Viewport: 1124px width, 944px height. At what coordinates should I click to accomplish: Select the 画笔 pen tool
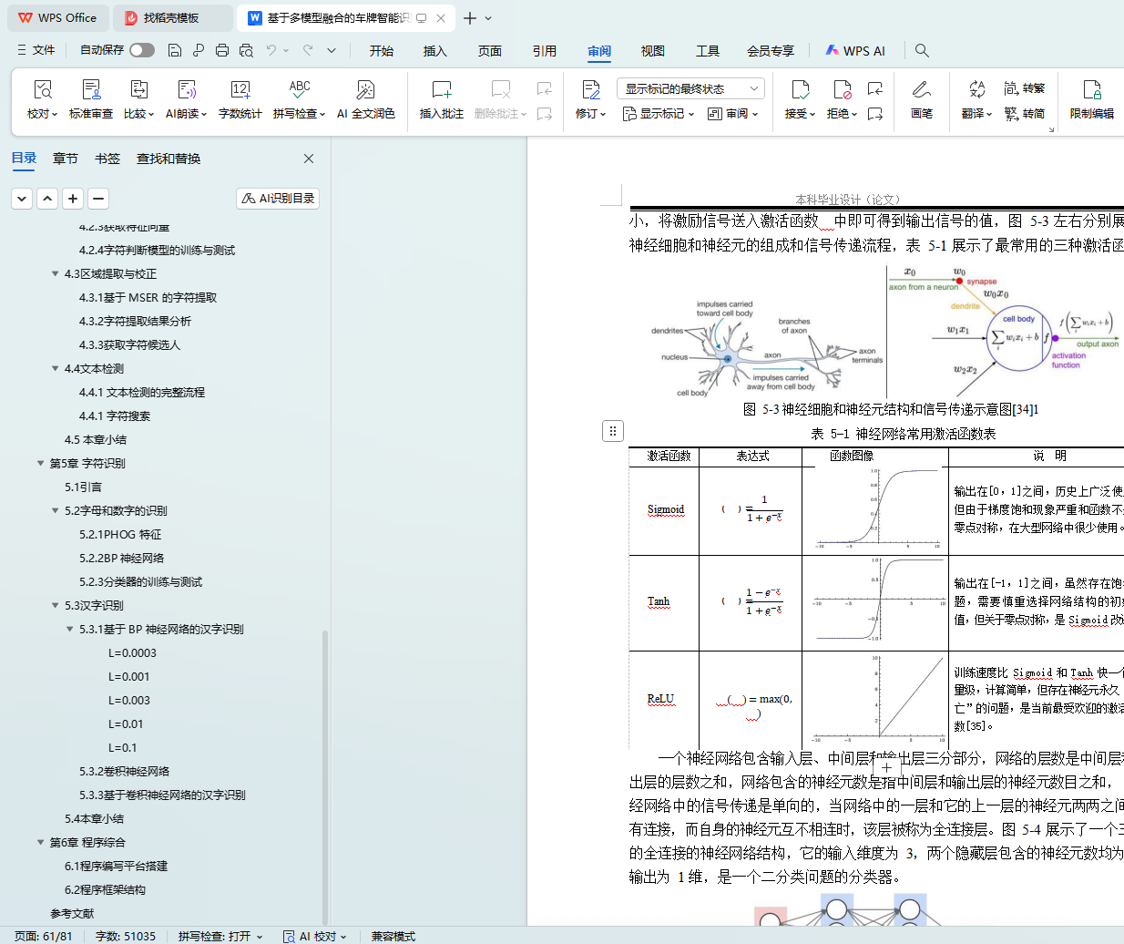tap(921, 98)
